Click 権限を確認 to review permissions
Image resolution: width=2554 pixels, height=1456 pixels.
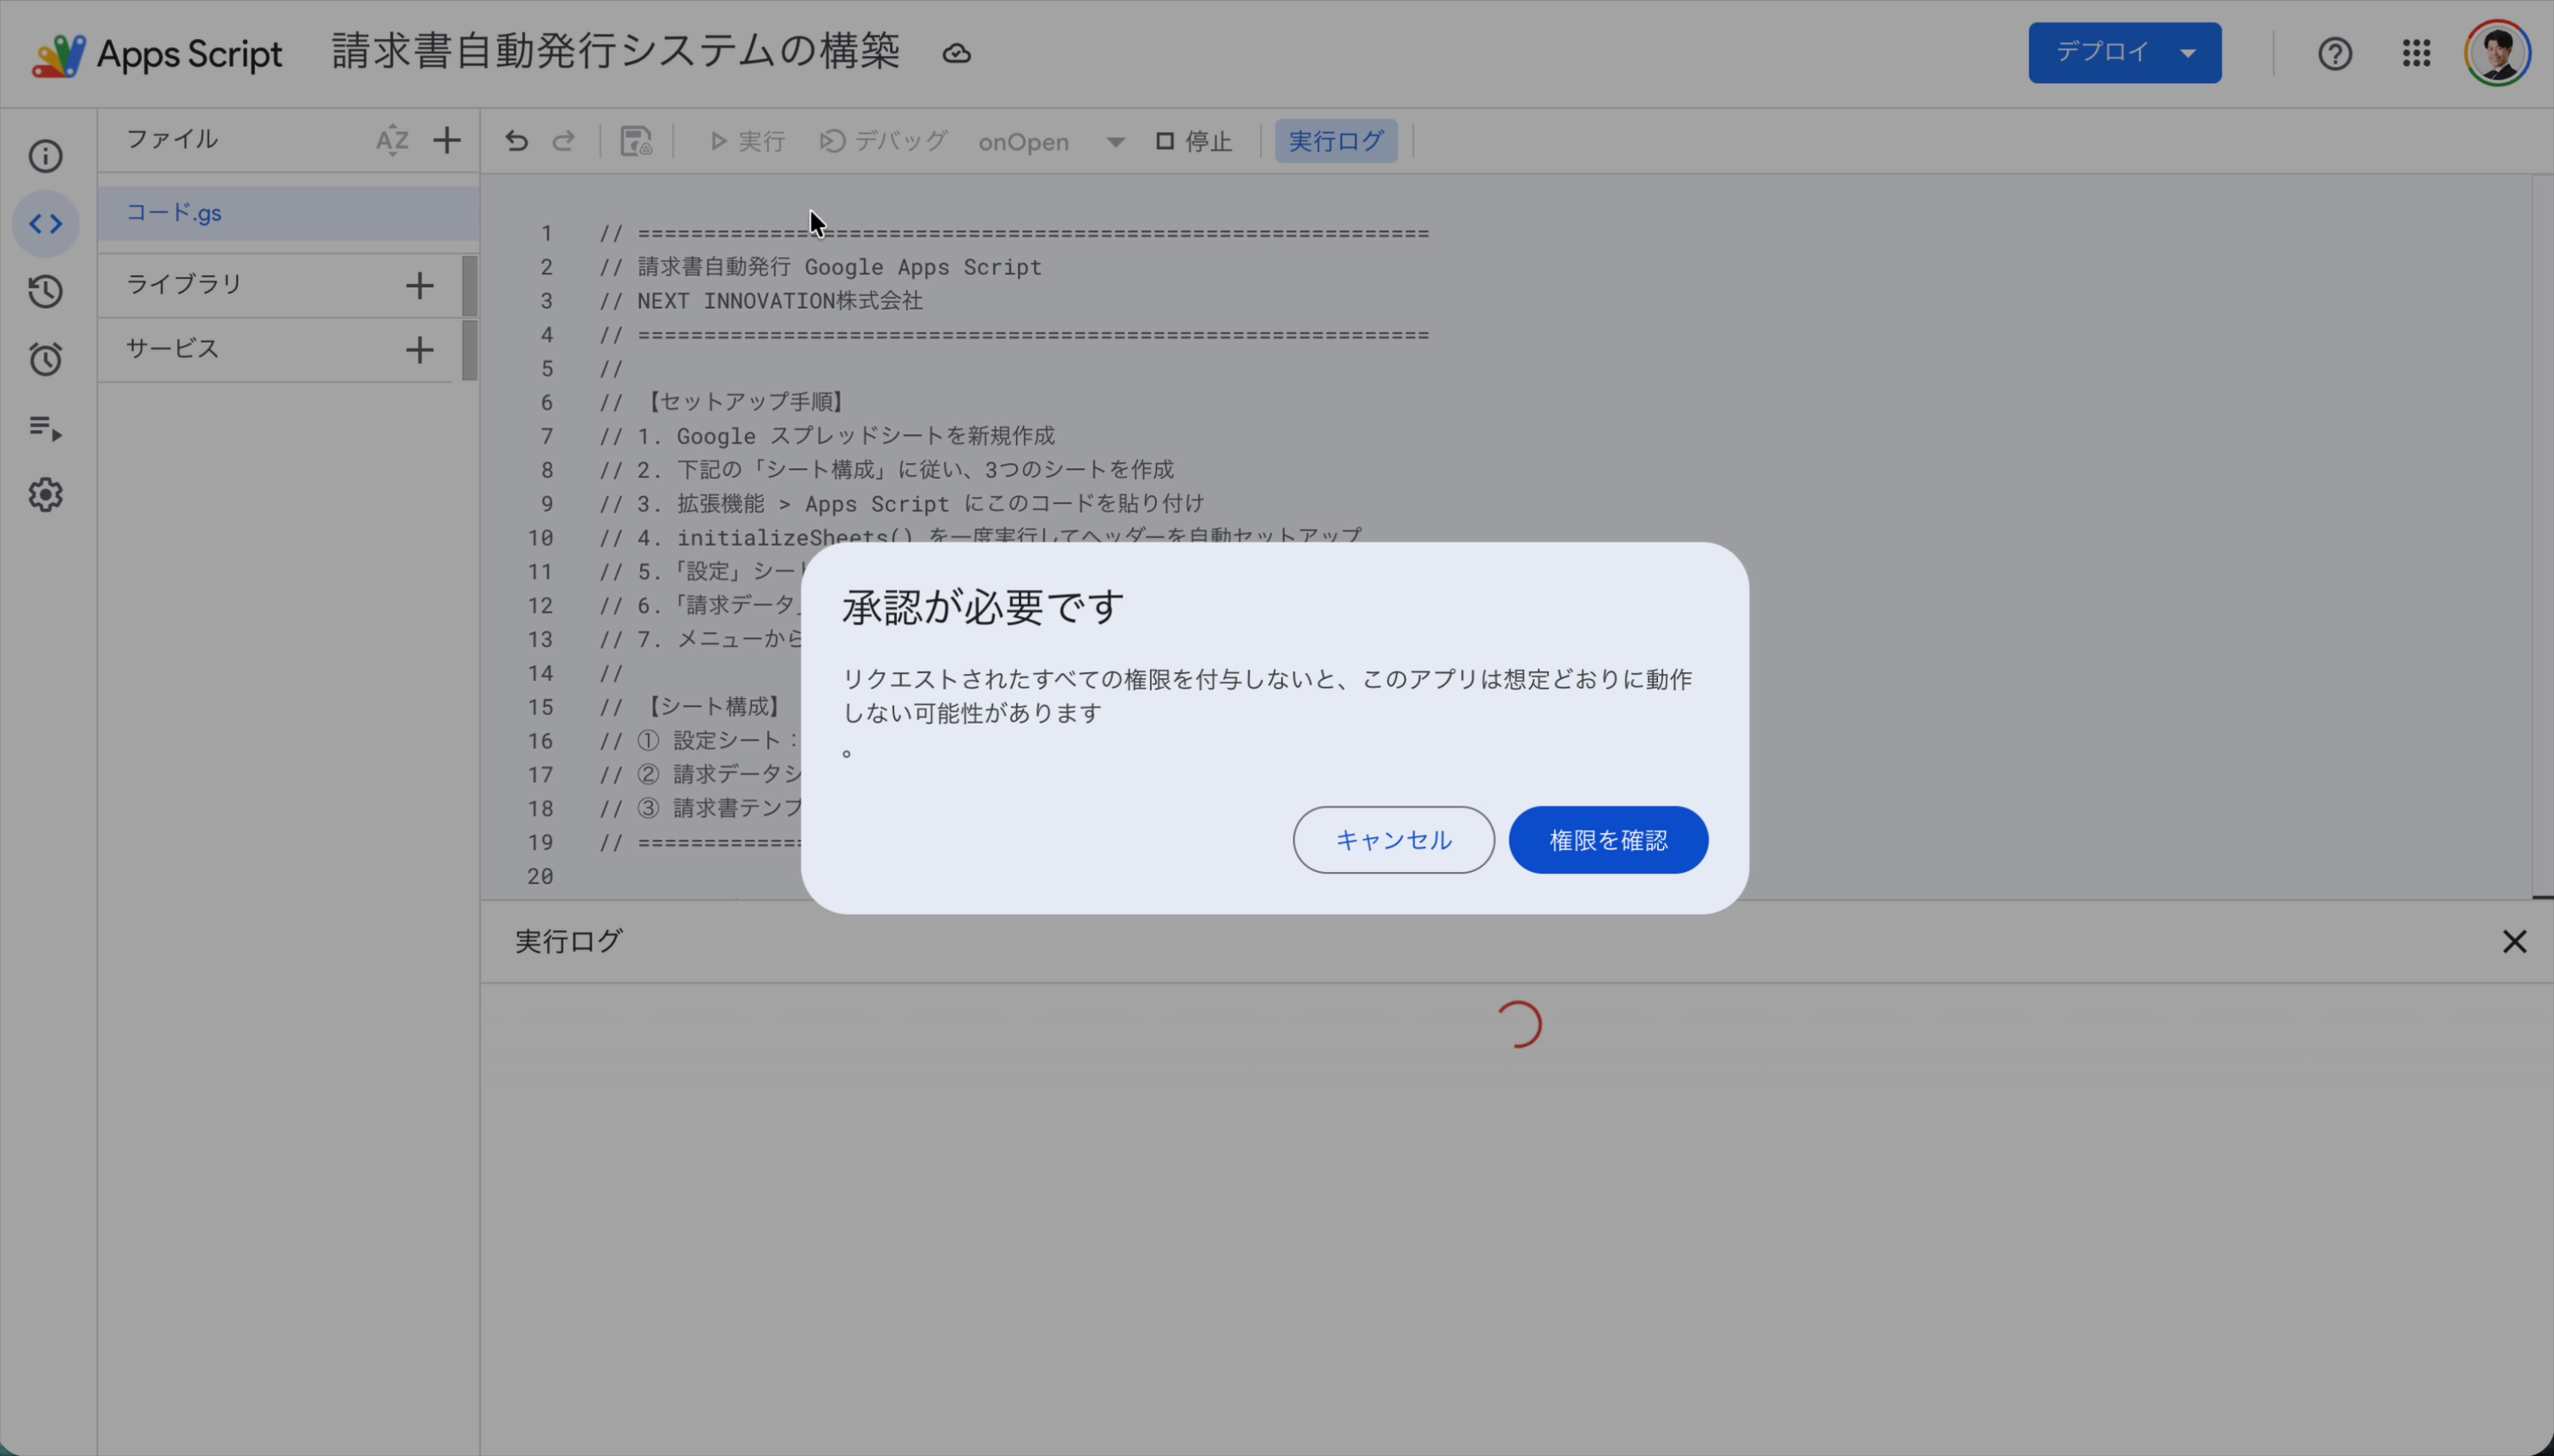1606,839
